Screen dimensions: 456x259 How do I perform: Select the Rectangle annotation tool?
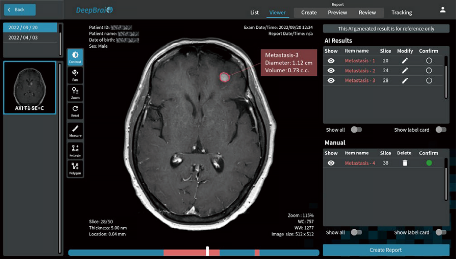tap(75, 150)
